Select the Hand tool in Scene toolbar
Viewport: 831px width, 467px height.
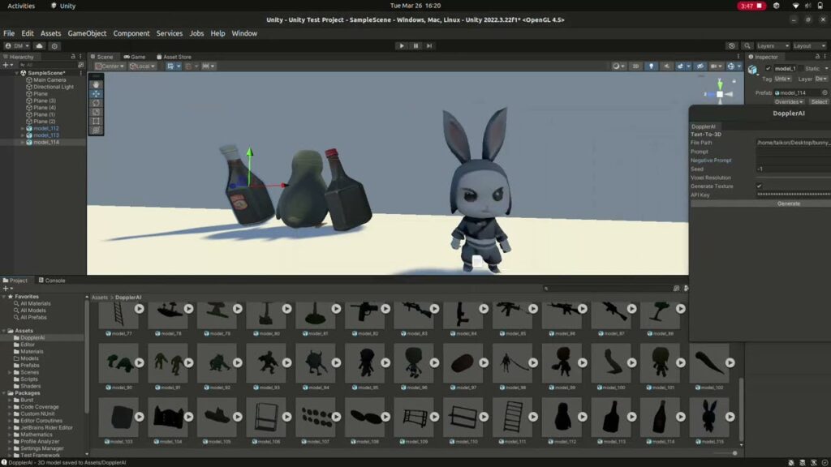96,84
